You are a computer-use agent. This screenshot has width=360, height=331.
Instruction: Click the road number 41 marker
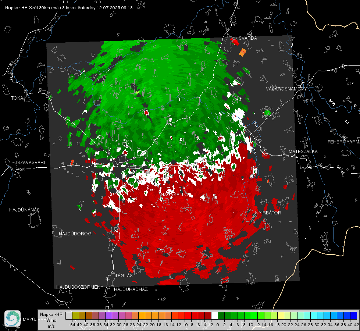pos(279,107)
